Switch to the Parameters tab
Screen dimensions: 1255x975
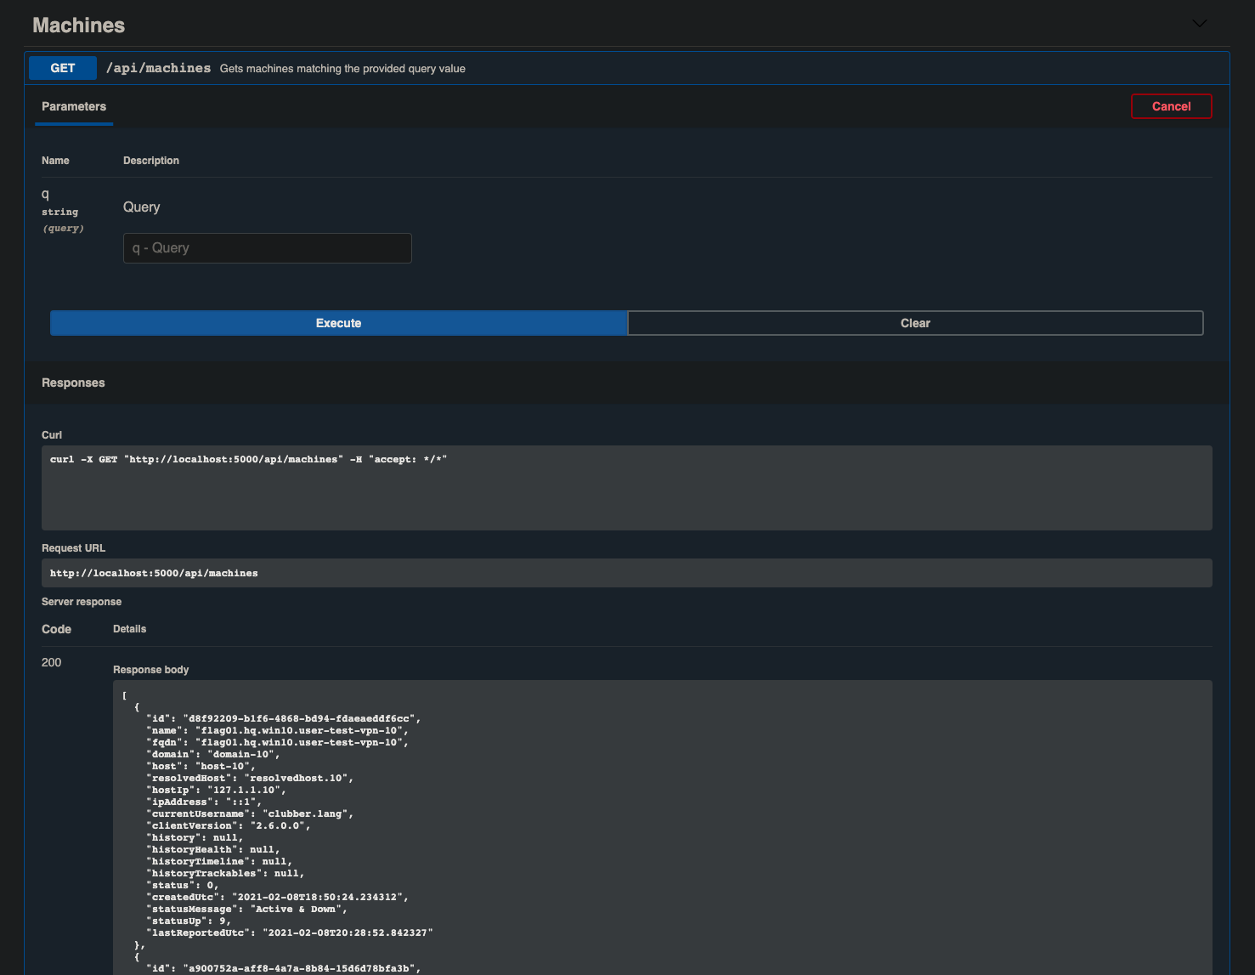pos(73,106)
